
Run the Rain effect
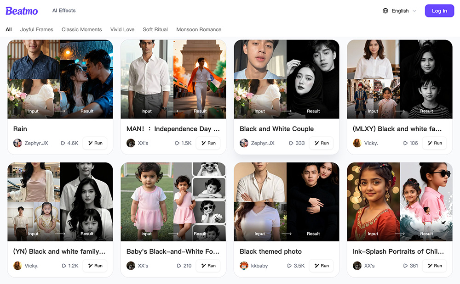[95, 143]
